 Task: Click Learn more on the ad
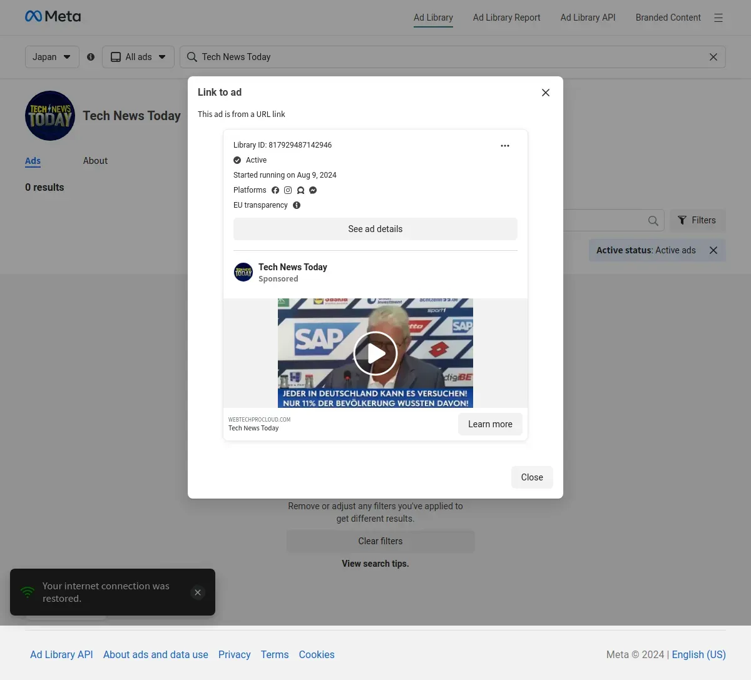point(490,424)
